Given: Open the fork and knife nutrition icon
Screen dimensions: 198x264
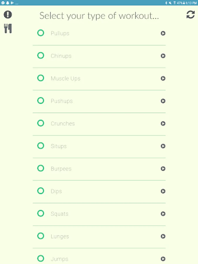Looking at the screenshot, I should click(x=8, y=28).
